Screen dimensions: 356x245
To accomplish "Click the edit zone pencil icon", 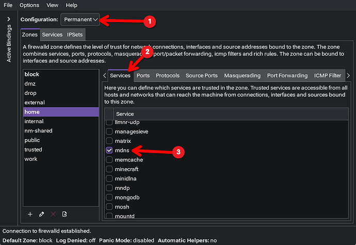I will (41, 214).
